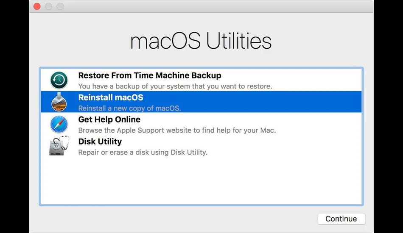The image size is (403, 233).
Task: Select Restore From Time Machine Backup title
Action: point(150,75)
